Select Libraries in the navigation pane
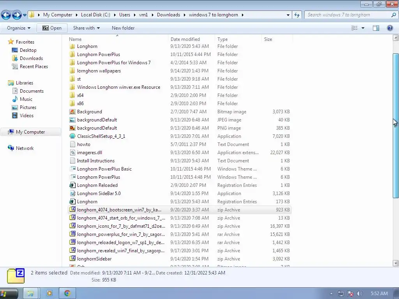The width and height of the screenshot is (399, 299). point(25,83)
